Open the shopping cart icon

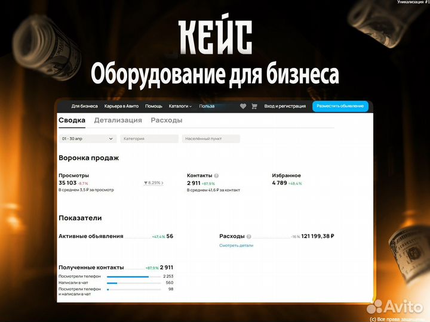click(254, 106)
